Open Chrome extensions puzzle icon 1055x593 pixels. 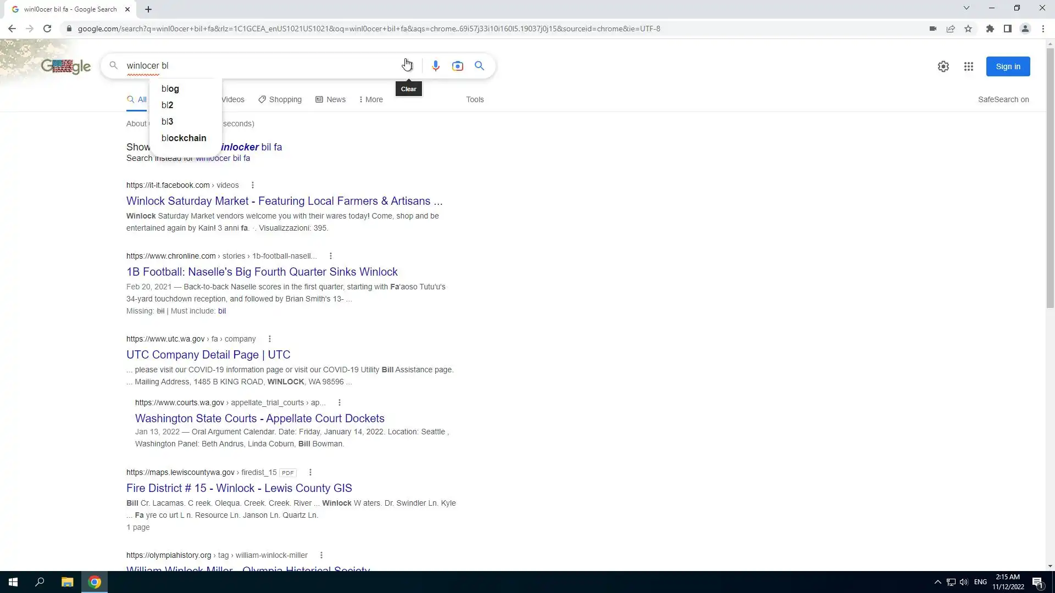click(990, 29)
